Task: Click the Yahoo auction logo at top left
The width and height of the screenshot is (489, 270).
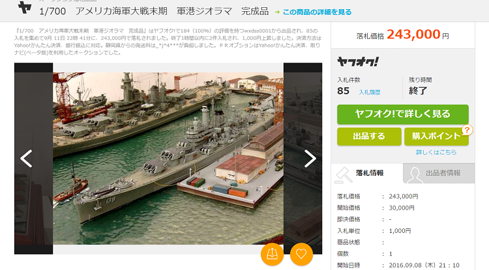Action: coord(25,7)
